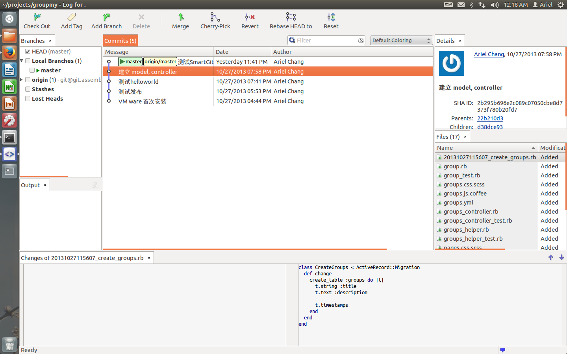This screenshot has width=567, height=354.
Task: Collapse the Local Branches tree node
Action: click(x=22, y=61)
